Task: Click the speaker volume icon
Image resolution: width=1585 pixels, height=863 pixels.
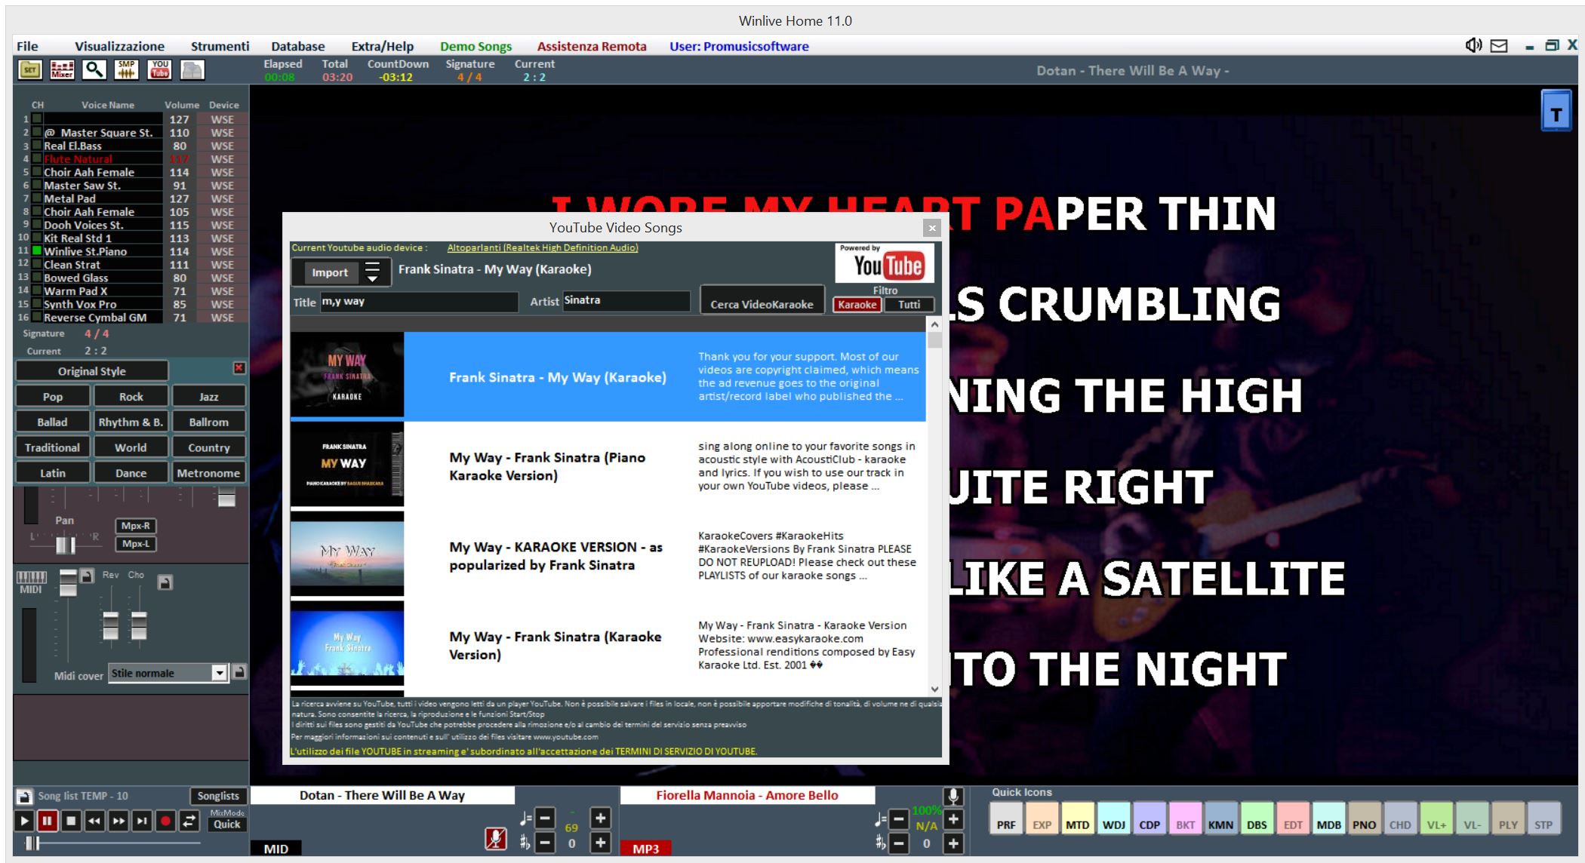Action: click(1473, 45)
